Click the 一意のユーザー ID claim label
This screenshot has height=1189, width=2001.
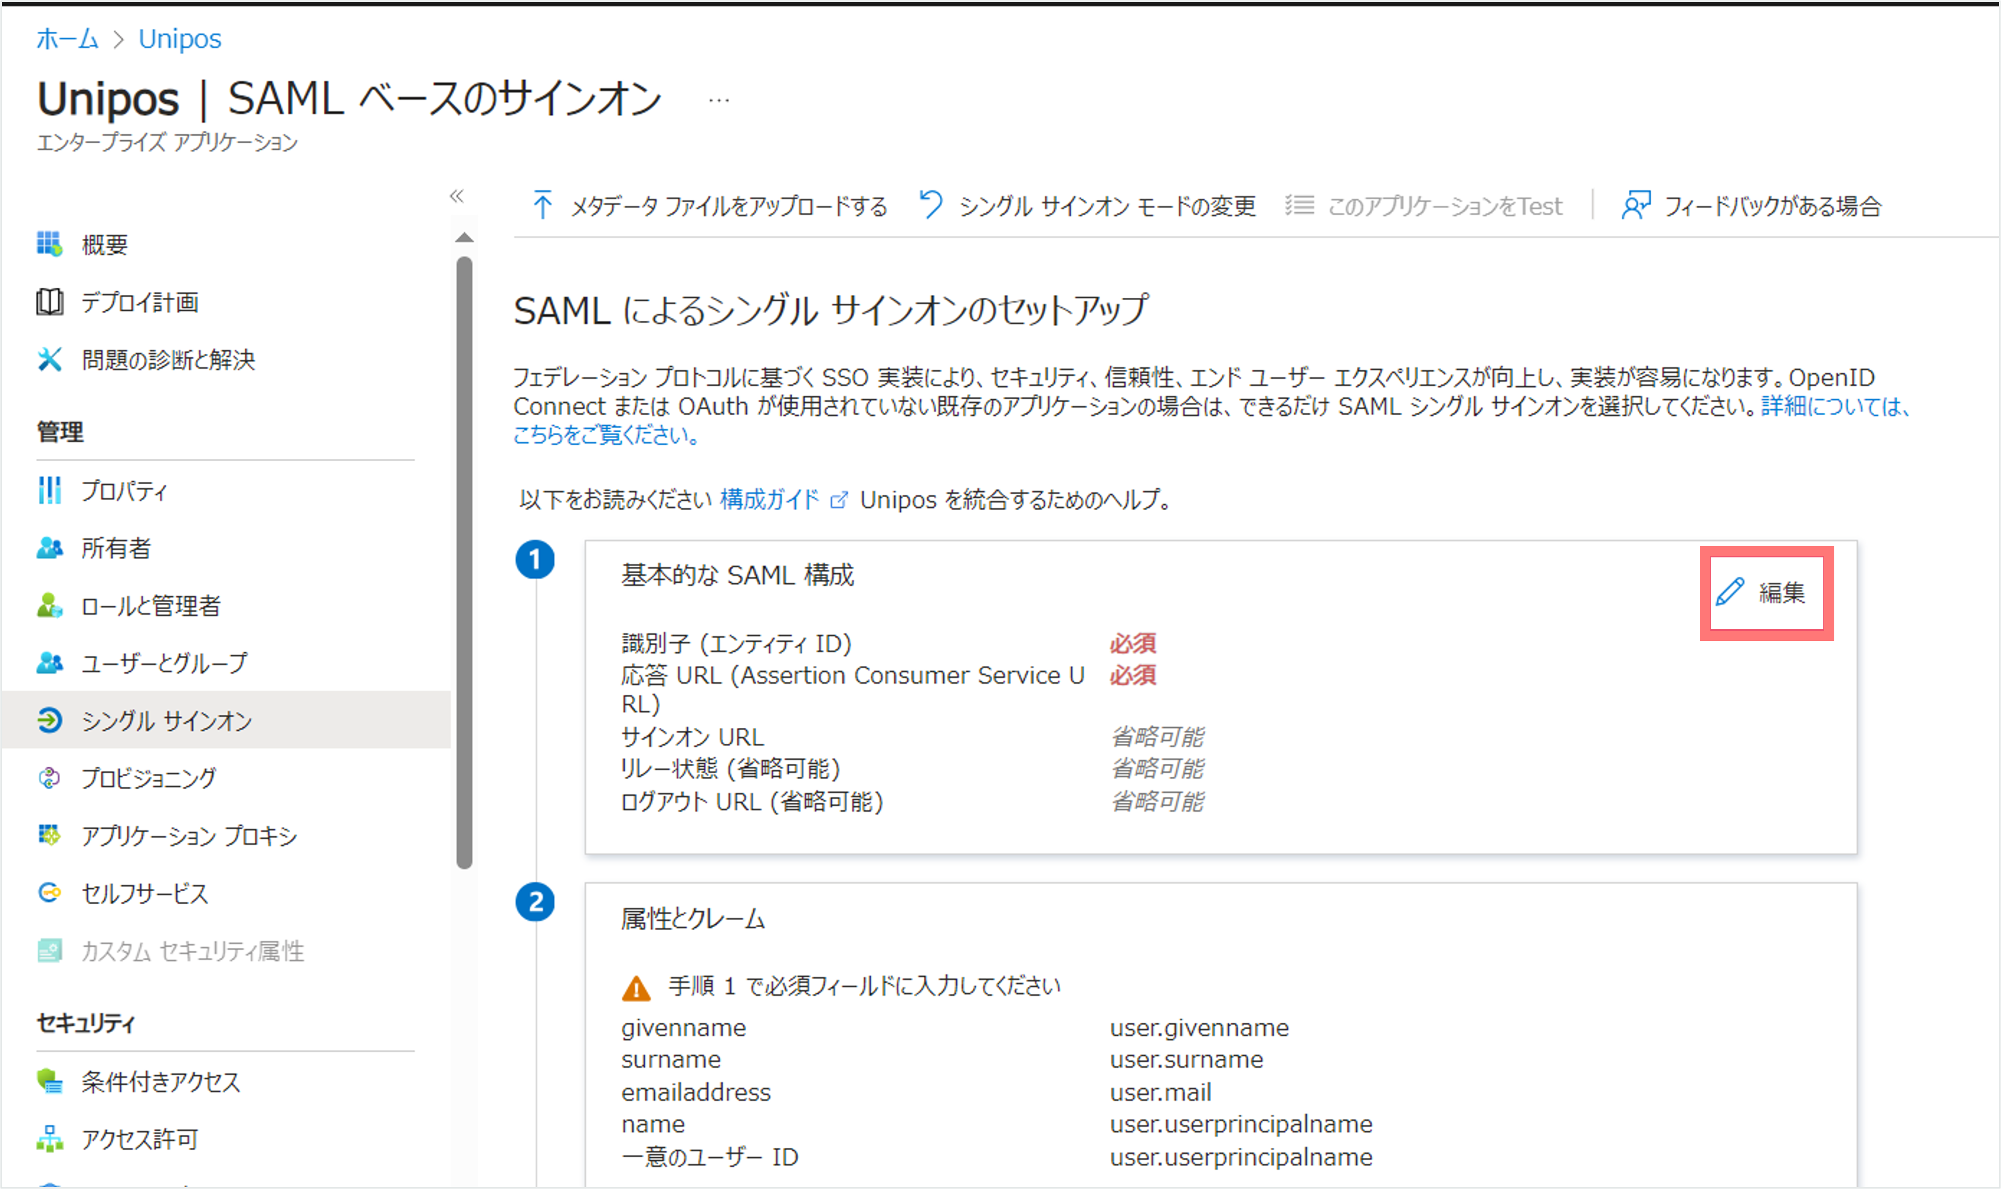tap(710, 1157)
